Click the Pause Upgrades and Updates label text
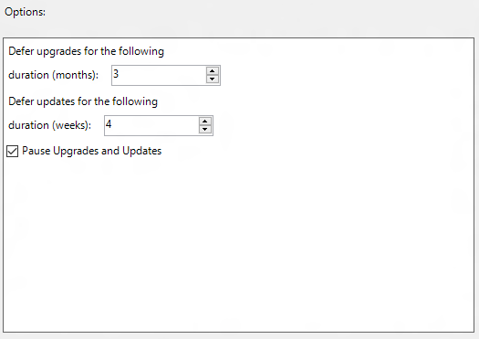479x339 pixels. pyautogui.click(x=91, y=151)
